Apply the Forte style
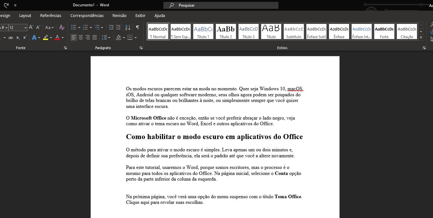The height and width of the screenshot is (218, 433). click(384, 31)
